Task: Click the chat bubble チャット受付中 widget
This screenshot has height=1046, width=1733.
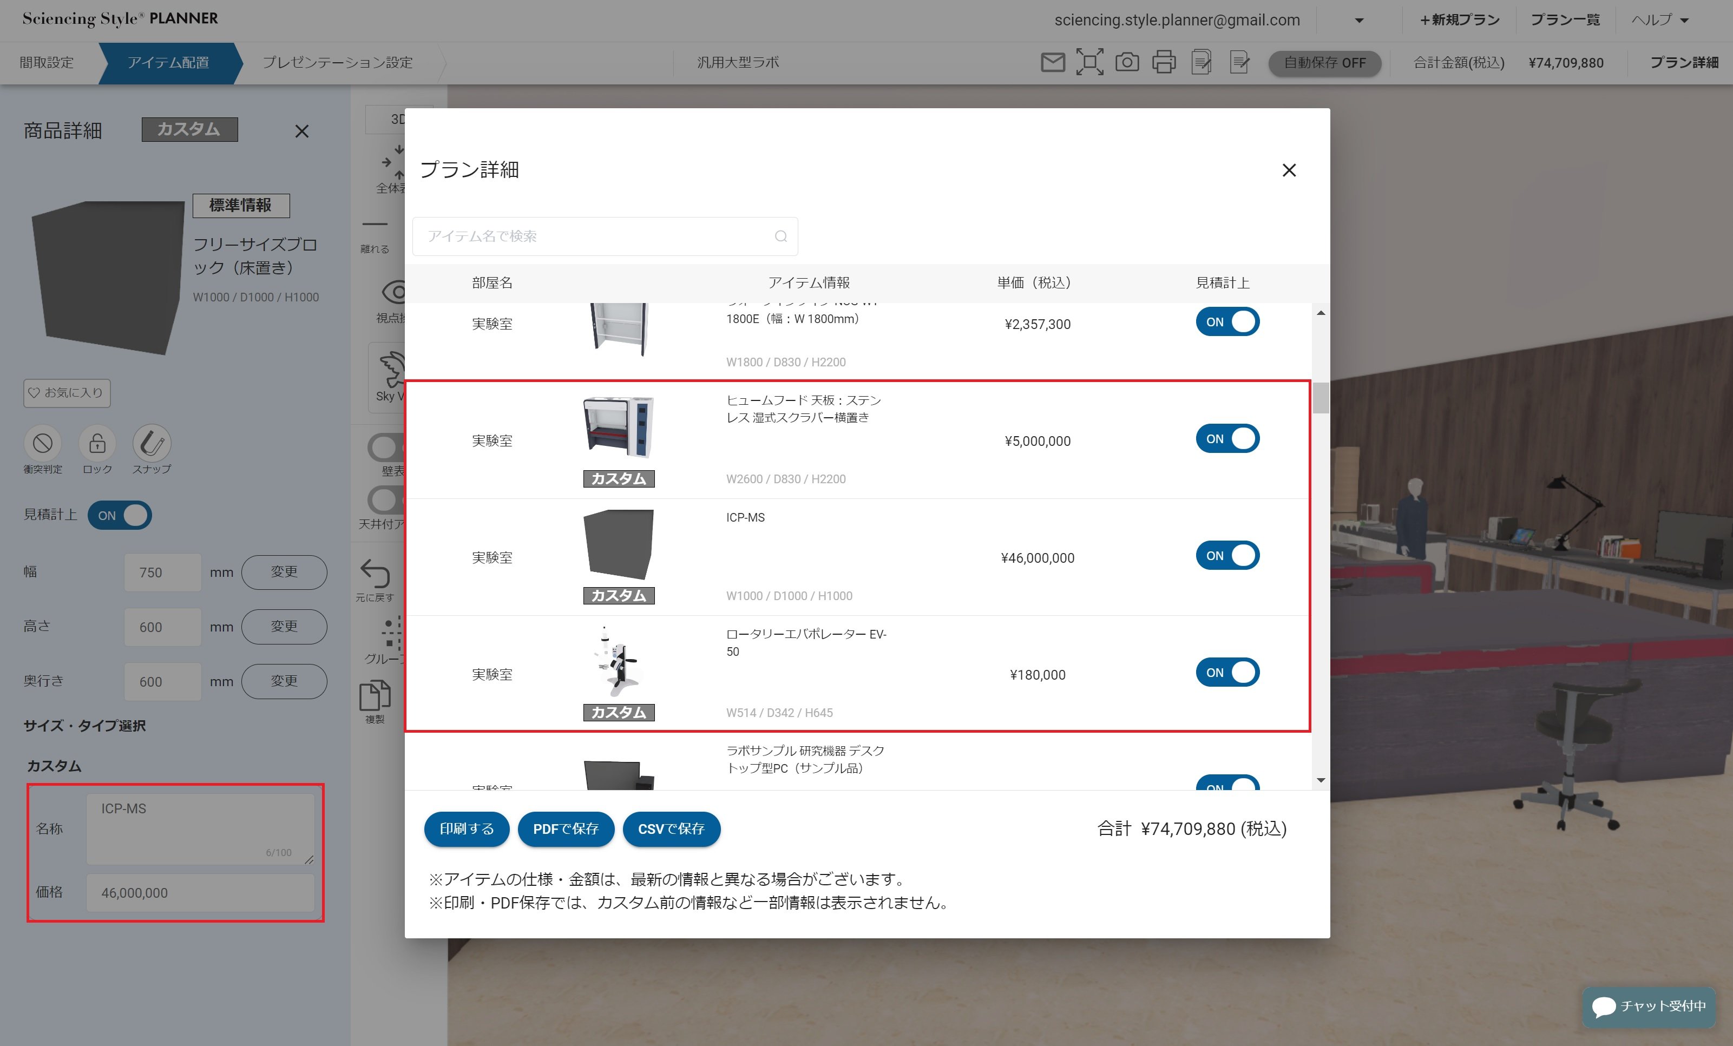Action: [x=1649, y=1006]
